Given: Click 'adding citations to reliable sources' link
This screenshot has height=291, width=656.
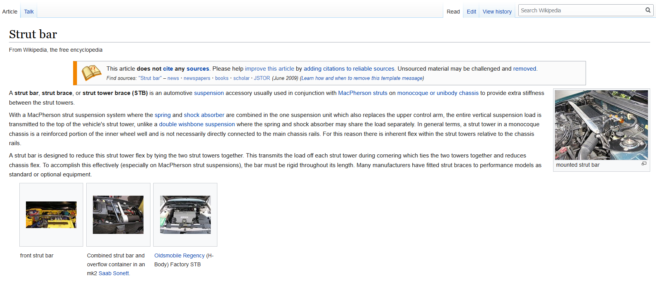Looking at the screenshot, I should click(x=349, y=69).
